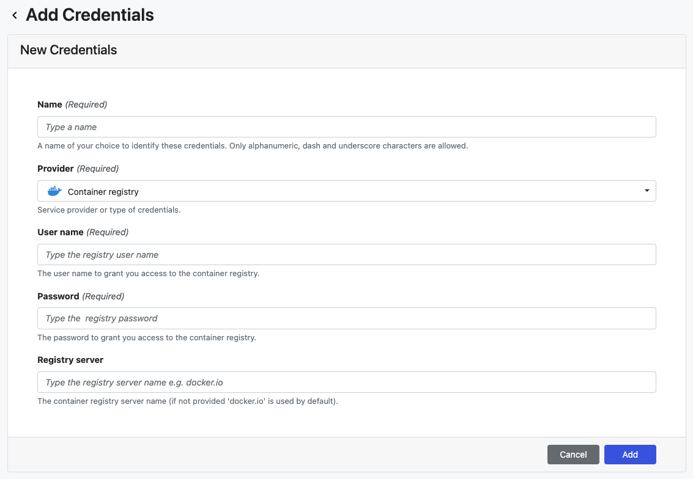Go back using the left chevron icon
693x479 pixels.
[15, 15]
